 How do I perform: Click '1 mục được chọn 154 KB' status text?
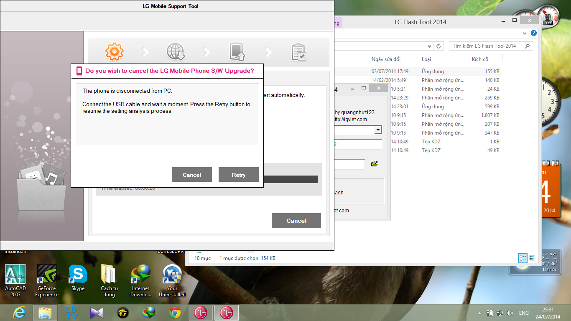tap(247, 258)
